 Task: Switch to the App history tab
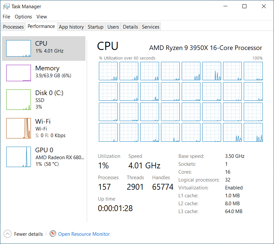[x=71, y=27]
